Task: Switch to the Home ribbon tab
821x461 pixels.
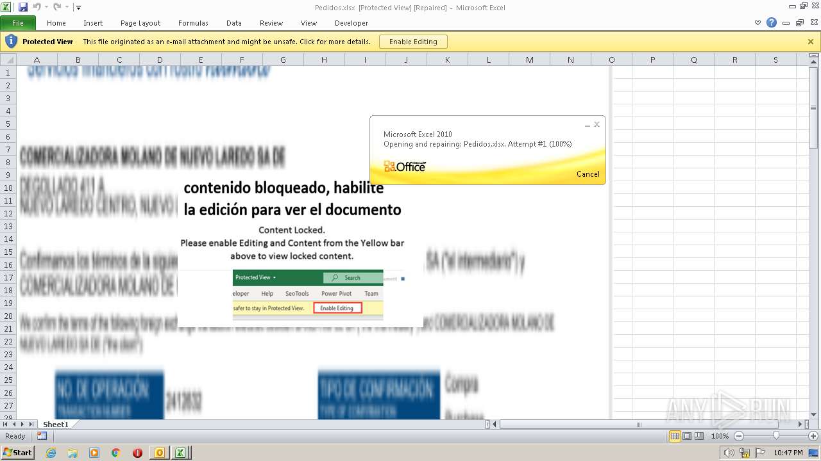Action: (x=56, y=23)
